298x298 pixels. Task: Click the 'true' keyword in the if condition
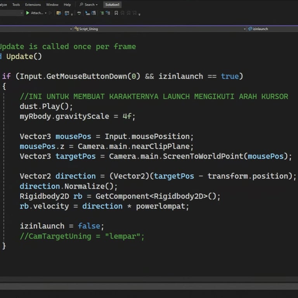pos(230,76)
